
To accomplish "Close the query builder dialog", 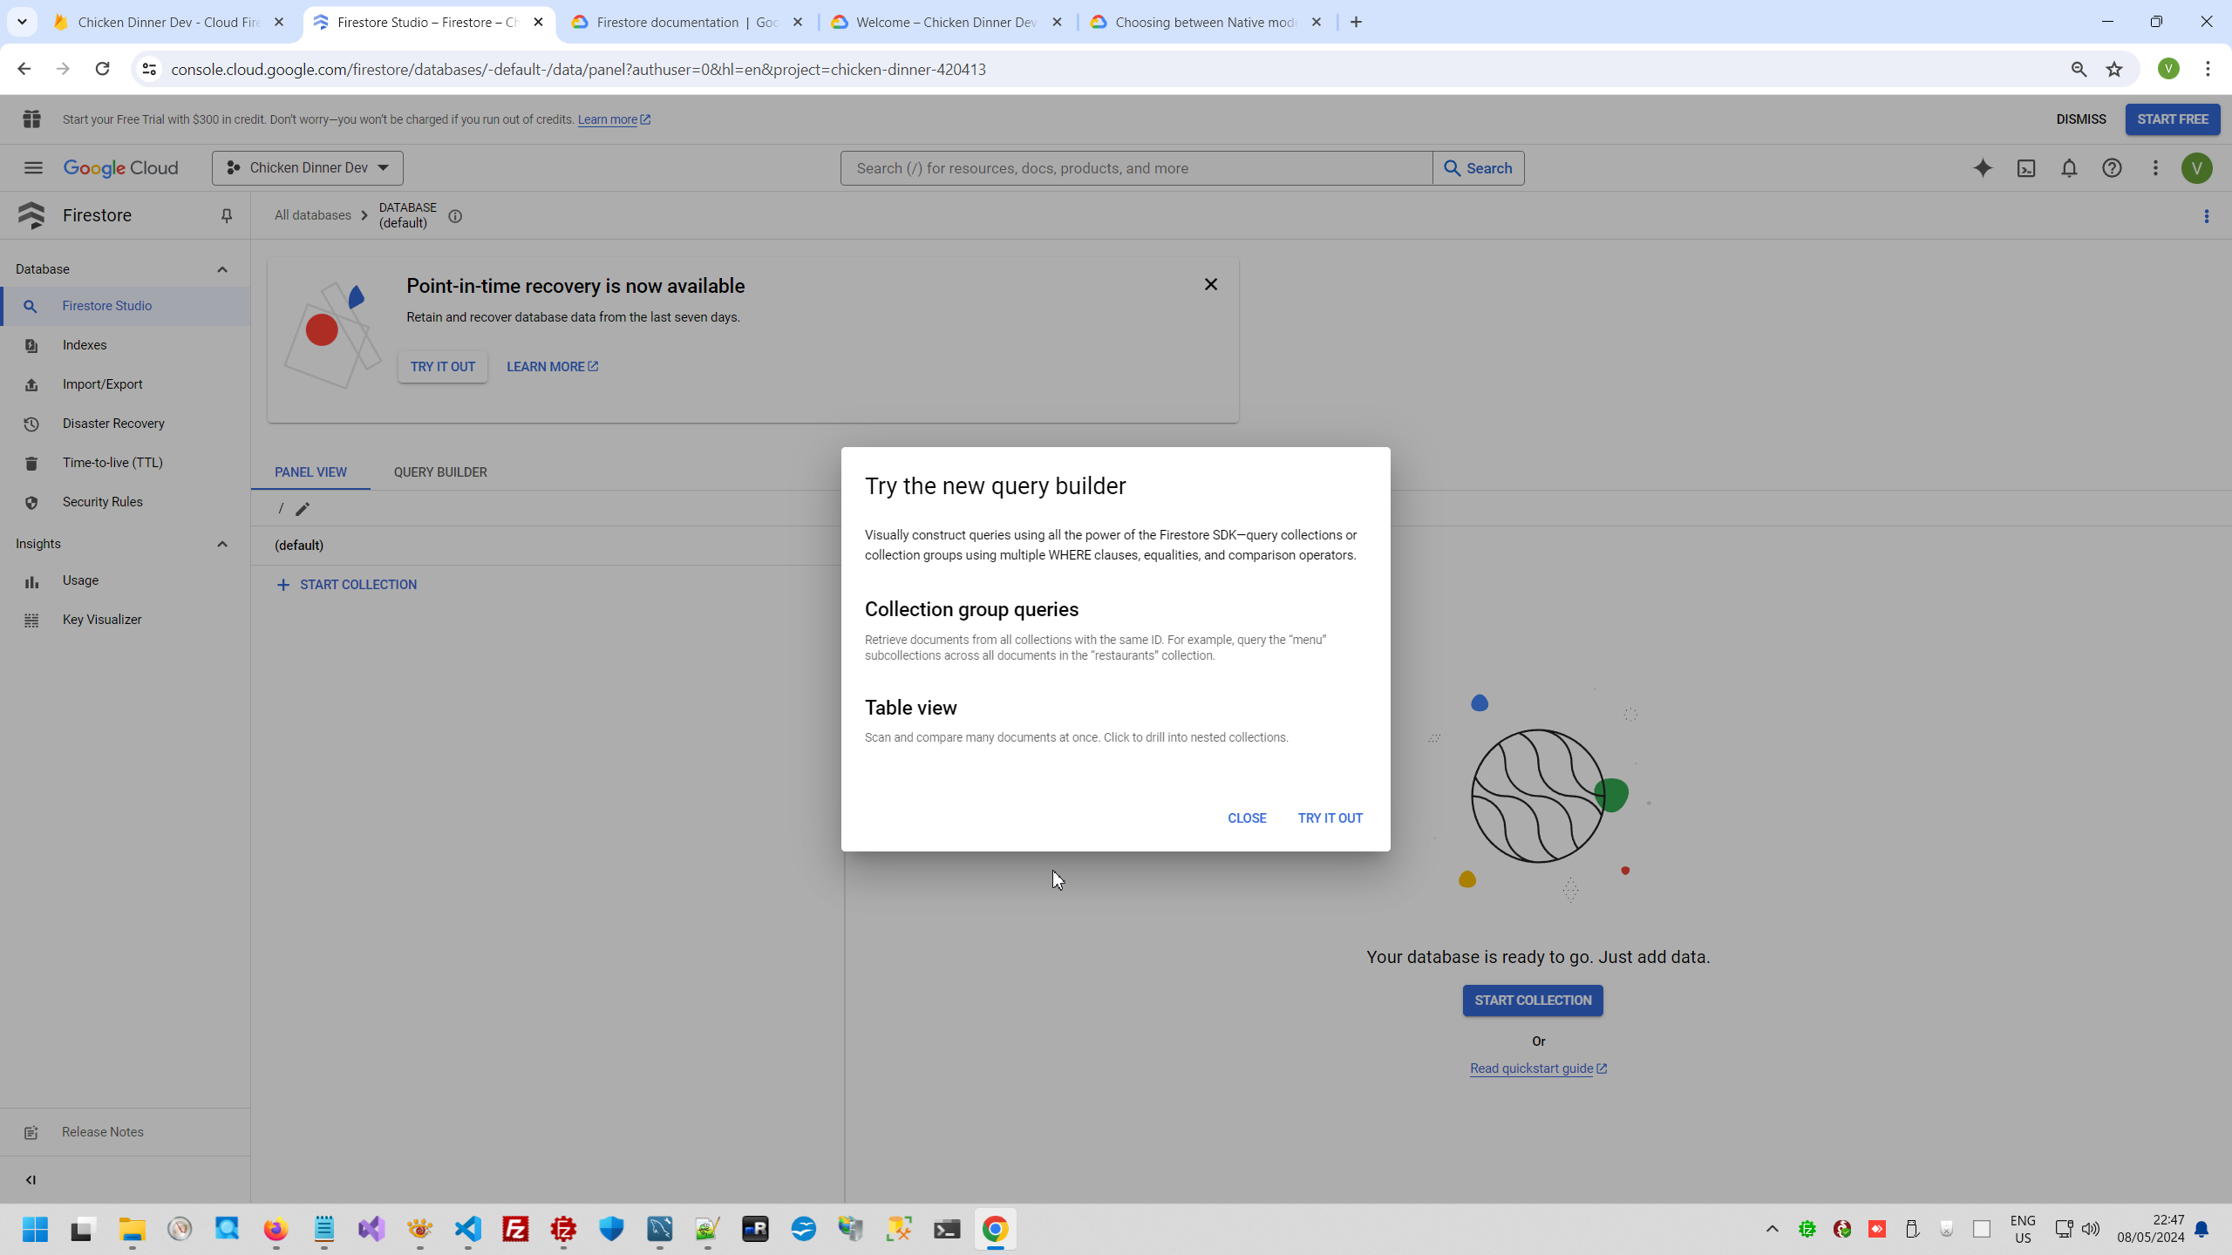I will (x=1247, y=818).
